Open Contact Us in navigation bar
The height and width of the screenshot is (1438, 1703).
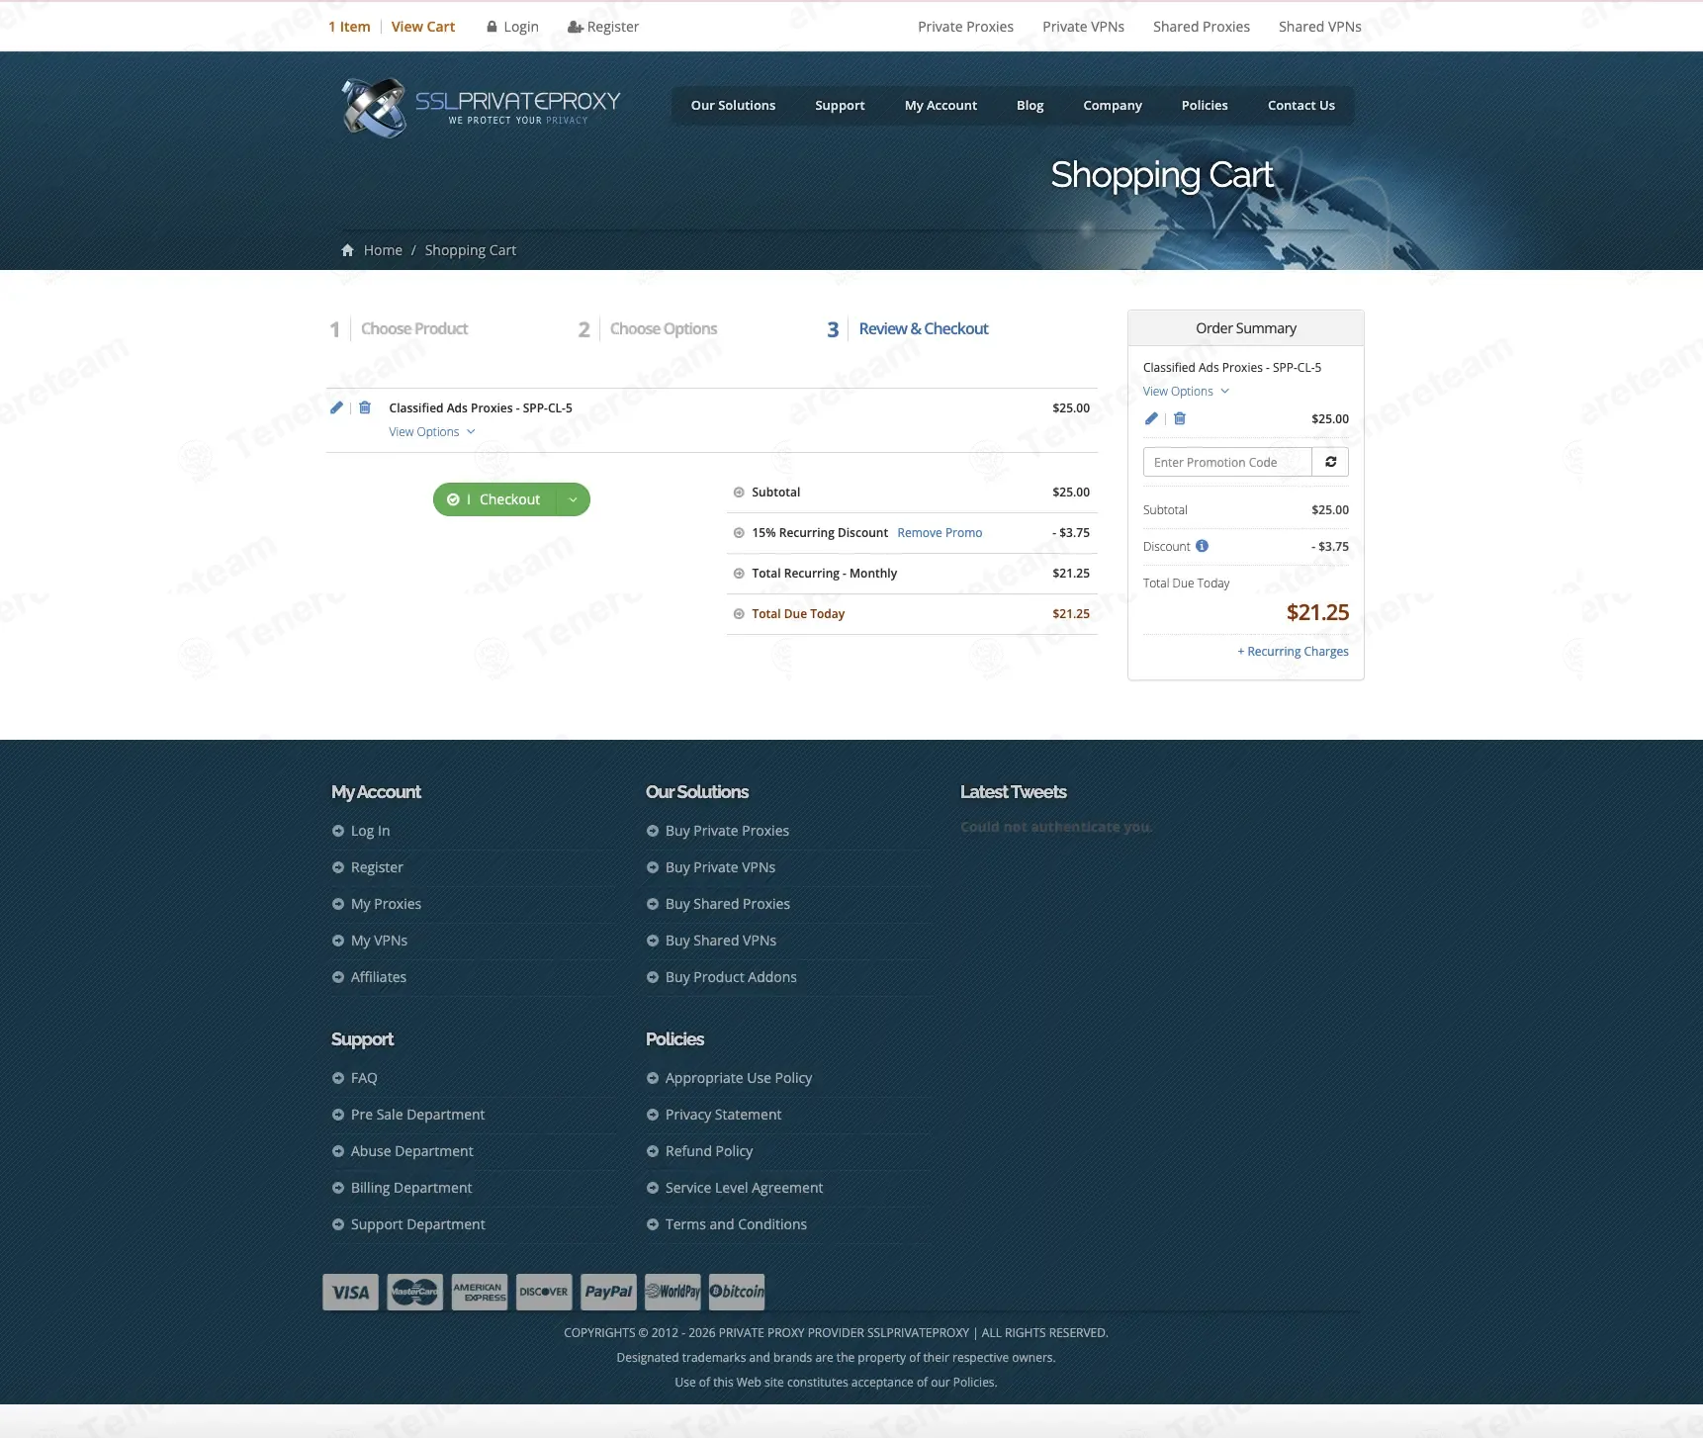(1301, 106)
